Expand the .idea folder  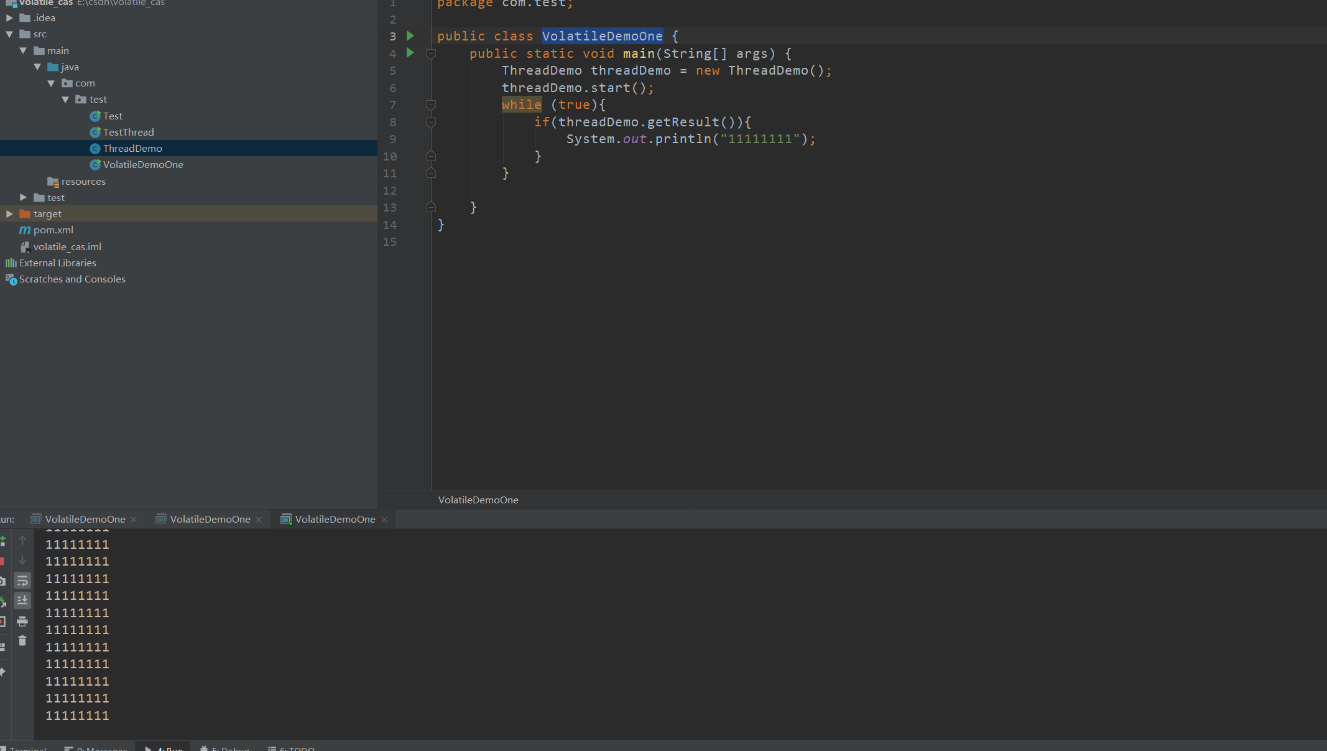9,18
